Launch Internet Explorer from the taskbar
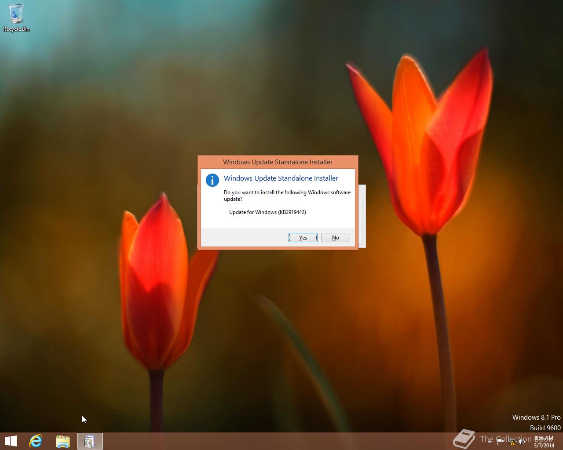This screenshot has width=563, height=450. (x=36, y=441)
